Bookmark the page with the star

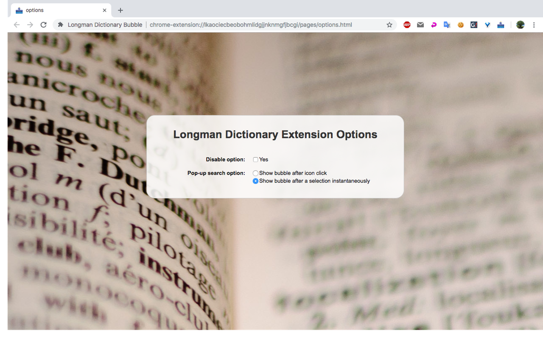[x=389, y=25]
